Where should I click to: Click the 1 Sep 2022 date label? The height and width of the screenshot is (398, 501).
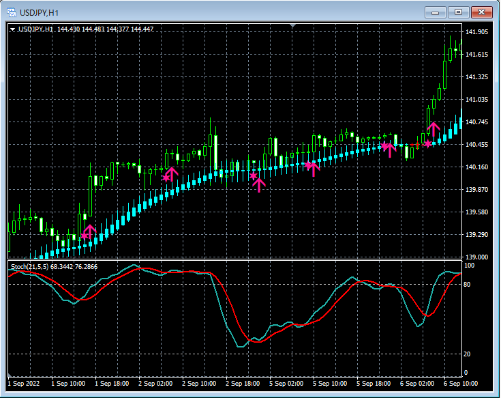24,384
